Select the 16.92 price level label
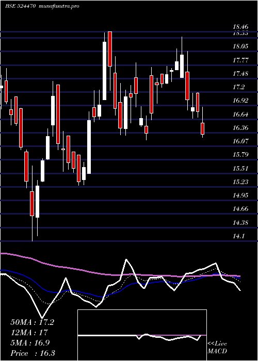 coord(241,101)
